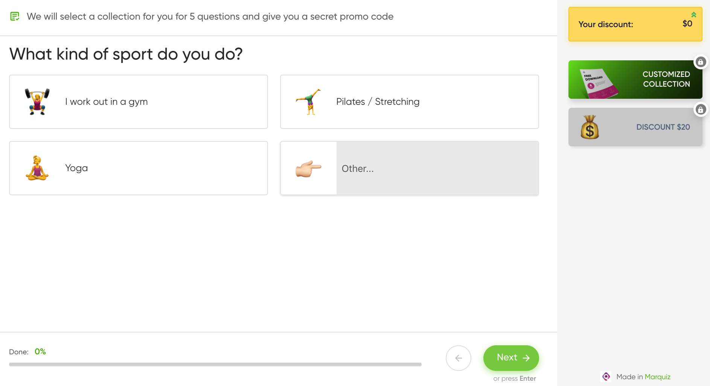Click the green Next button
This screenshot has width=710, height=386.
point(511,358)
